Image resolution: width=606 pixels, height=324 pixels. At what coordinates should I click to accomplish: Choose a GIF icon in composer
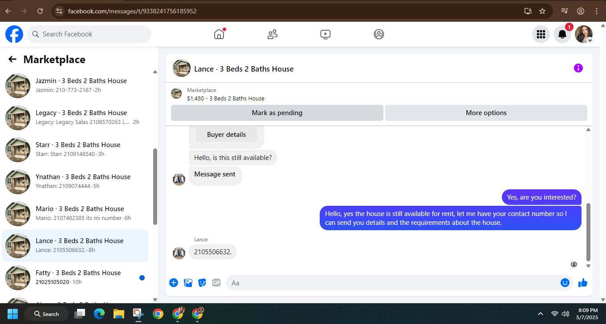click(216, 283)
